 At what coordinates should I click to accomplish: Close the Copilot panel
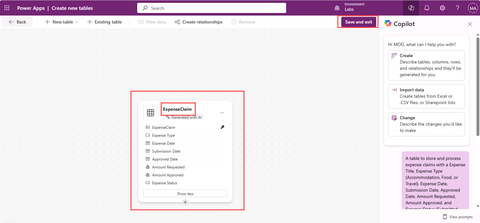click(470, 24)
